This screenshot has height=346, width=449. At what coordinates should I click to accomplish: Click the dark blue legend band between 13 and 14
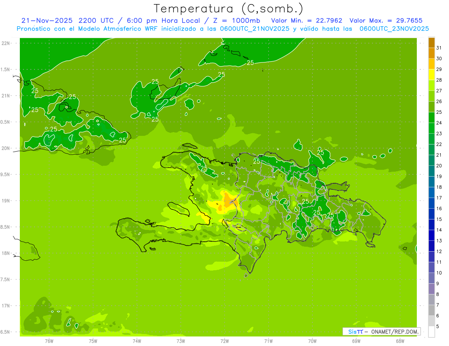[431, 236]
